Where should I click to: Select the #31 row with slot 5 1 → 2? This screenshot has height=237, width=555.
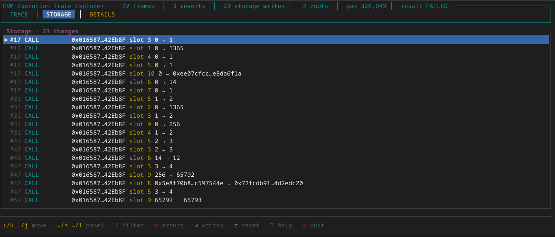point(276,99)
